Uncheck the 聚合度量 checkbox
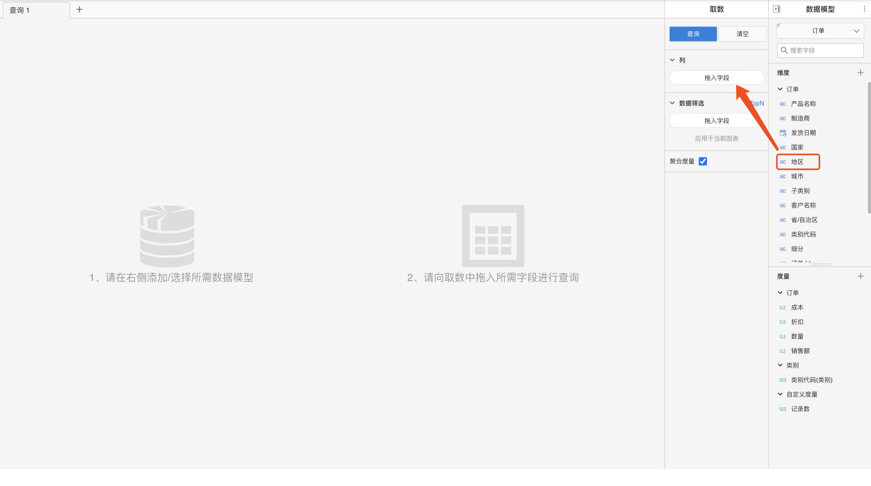This screenshot has width=871, height=486. (x=703, y=161)
